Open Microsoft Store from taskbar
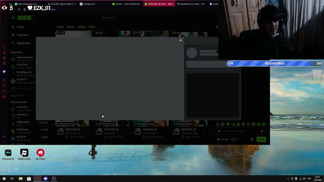The height and width of the screenshot is (182, 324). [29, 179]
